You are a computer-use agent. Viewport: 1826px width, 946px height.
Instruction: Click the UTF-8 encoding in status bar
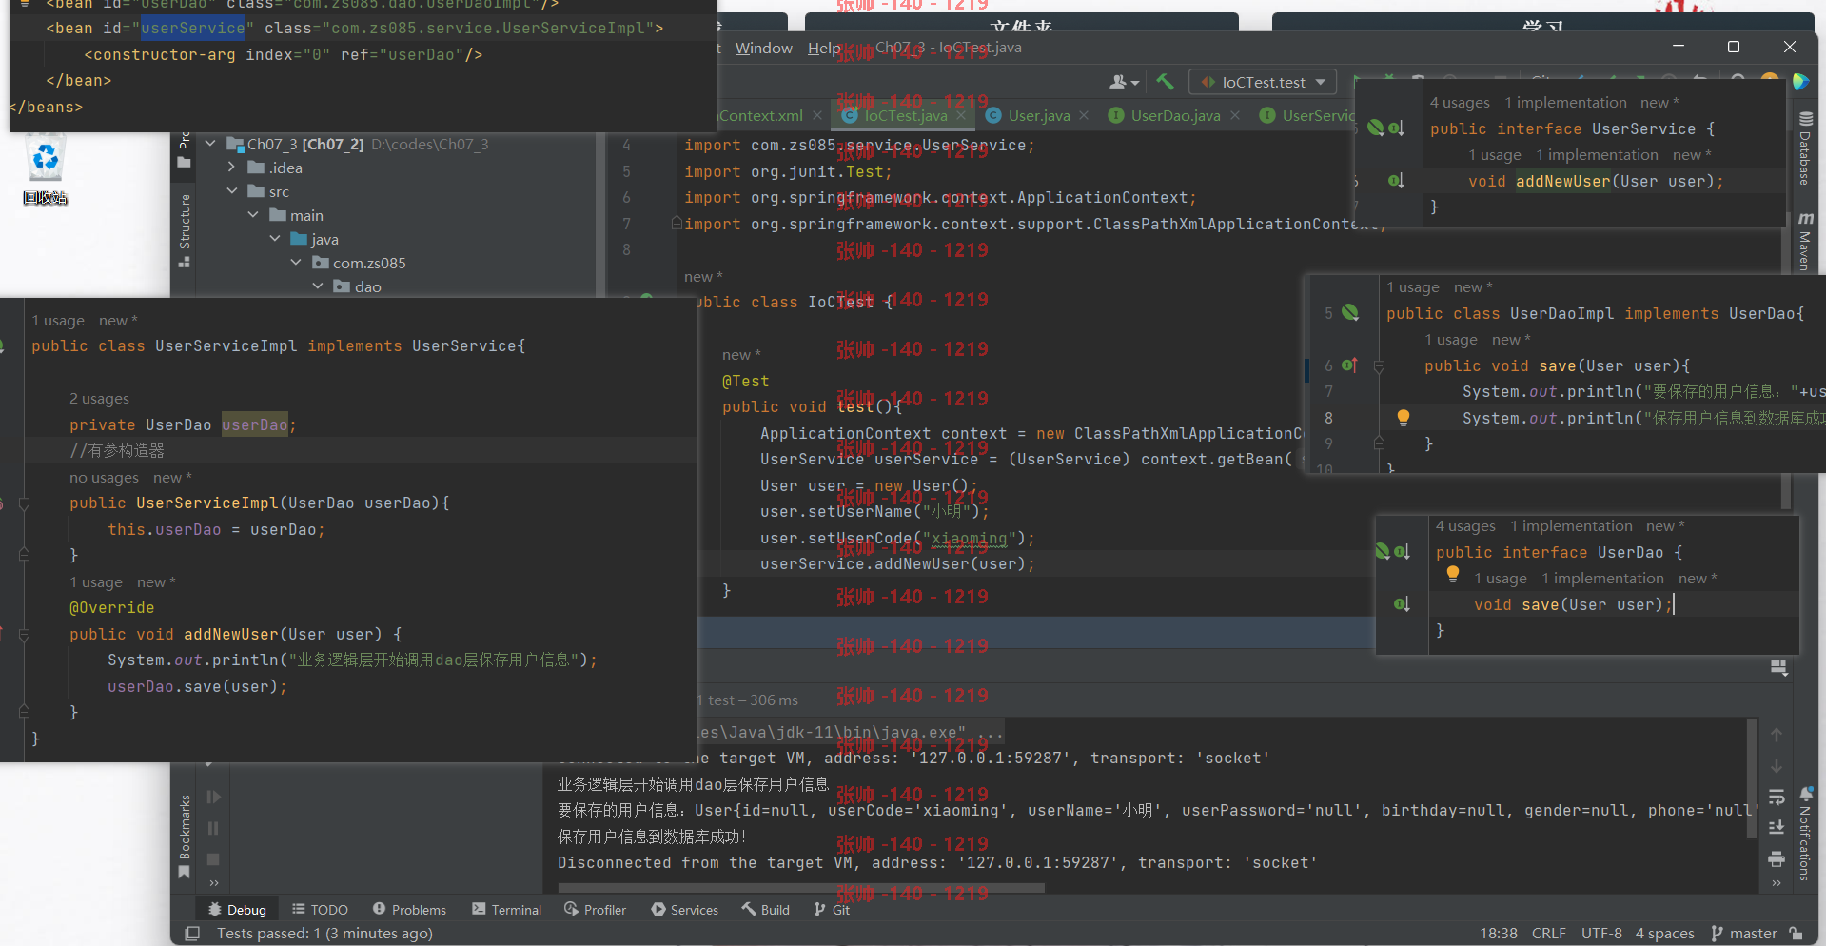[x=1601, y=933]
